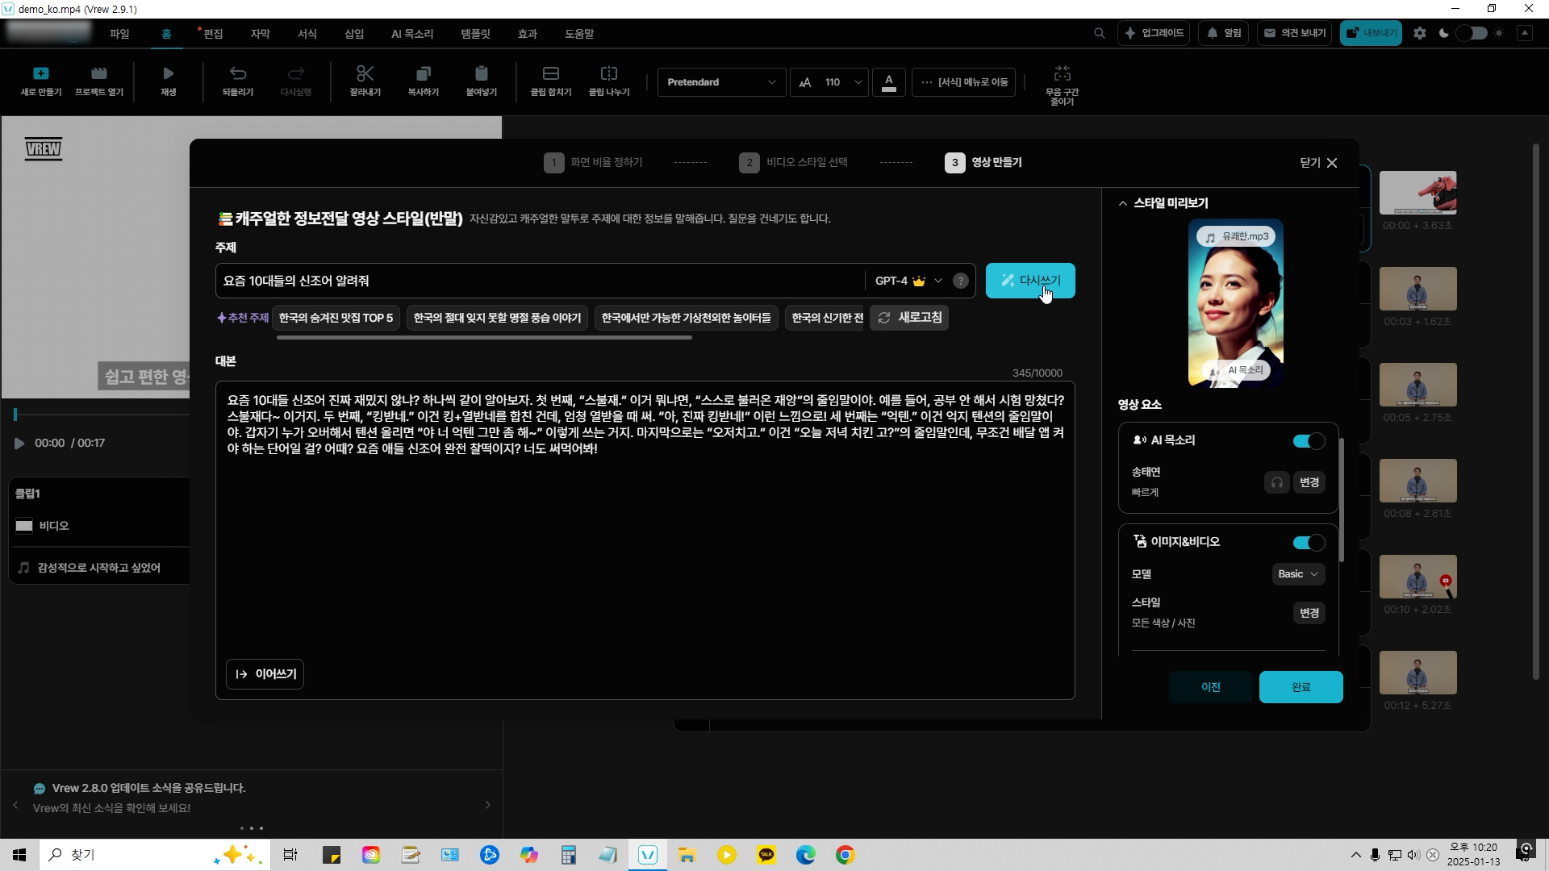Click the Merge clips (클립 합치기) icon
1549x871 pixels.
550,74
